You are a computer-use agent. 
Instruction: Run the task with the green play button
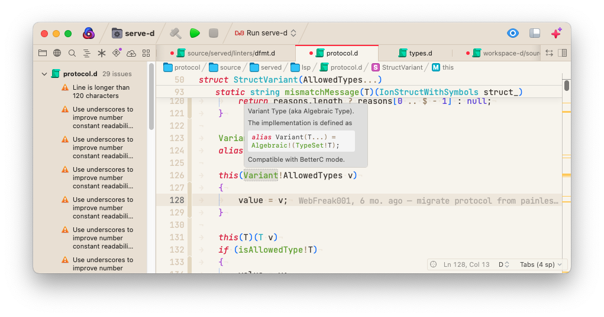point(195,34)
